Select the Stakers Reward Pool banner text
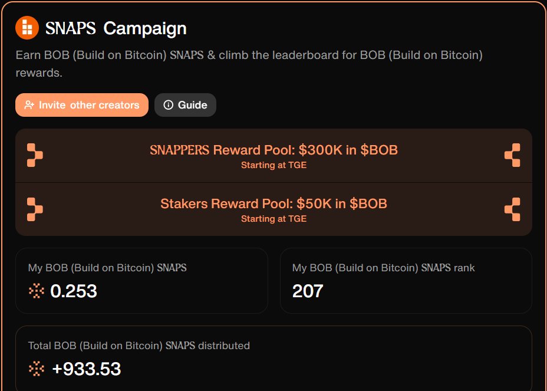This screenshot has height=391, width=547. [x=274, y=203]
